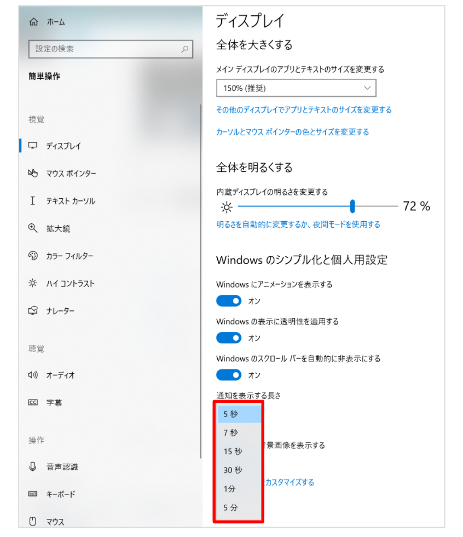The image size is (463, 537).
Task: Open オーディオ settings page
Action: click(x=61, y=375)
